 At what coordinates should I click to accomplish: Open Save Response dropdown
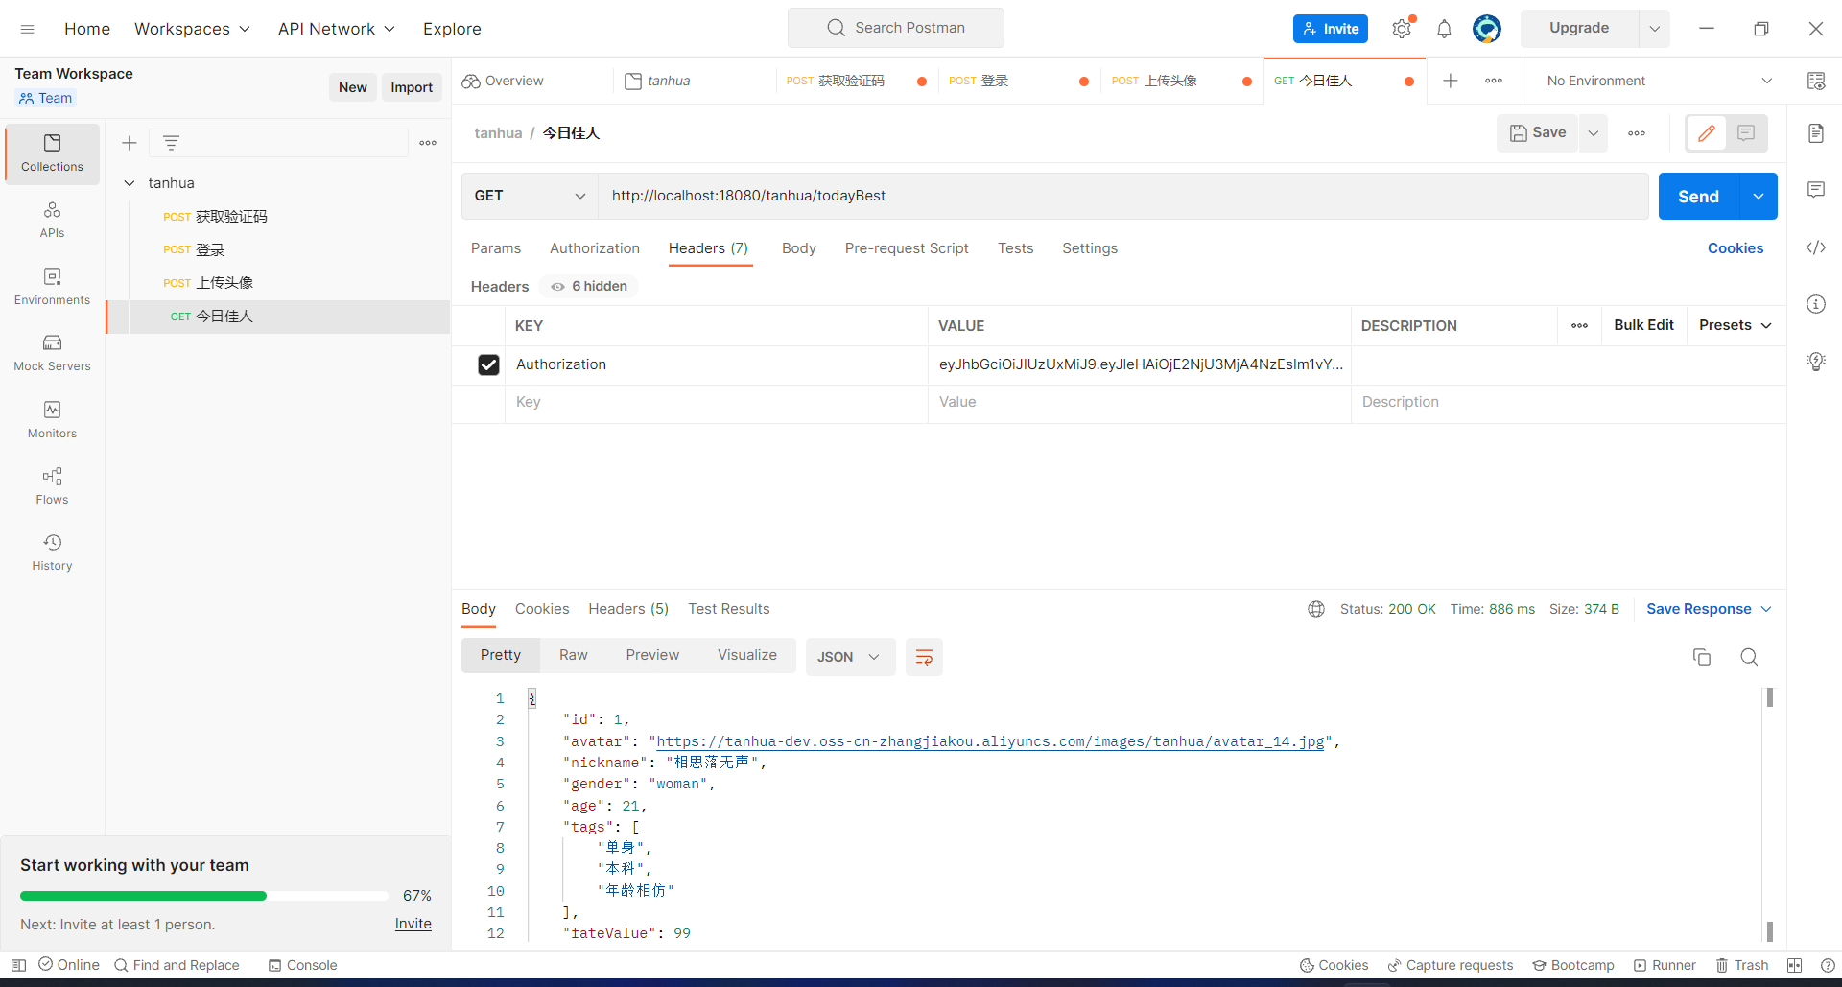coord(1709,609)
